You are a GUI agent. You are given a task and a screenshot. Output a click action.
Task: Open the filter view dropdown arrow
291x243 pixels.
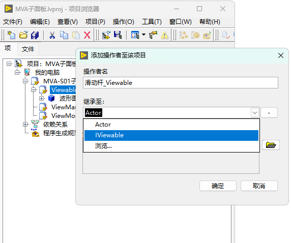(143, 35)
